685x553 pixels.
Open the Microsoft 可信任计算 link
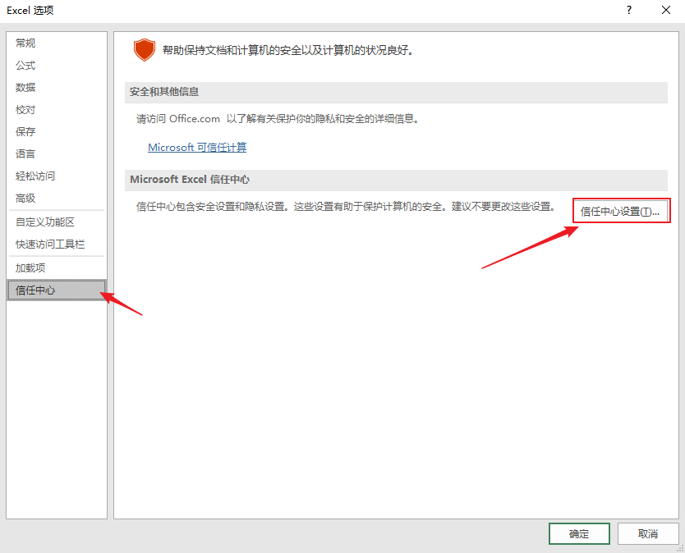tap(197, 148)
